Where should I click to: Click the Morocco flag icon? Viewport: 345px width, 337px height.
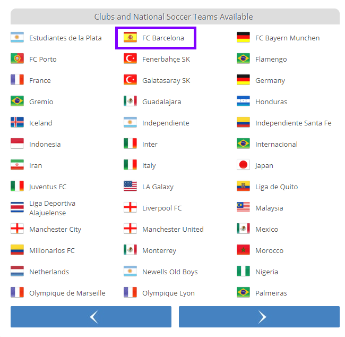pos(243,250)
